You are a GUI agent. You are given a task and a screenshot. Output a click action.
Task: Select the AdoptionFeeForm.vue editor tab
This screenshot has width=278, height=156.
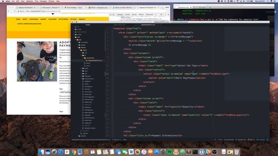coord(148,25)
